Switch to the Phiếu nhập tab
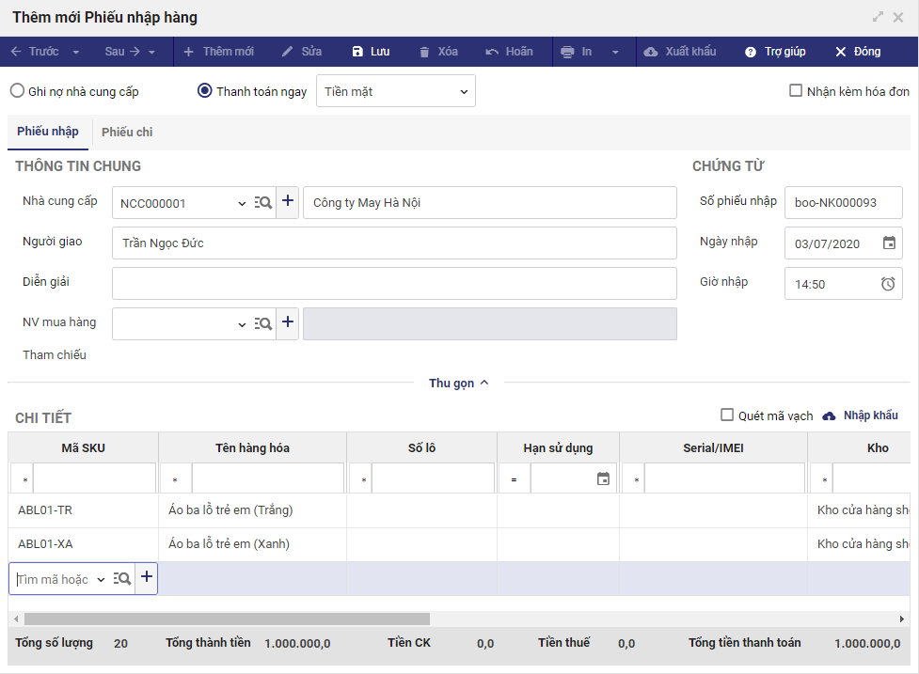Screen dimensions: 919x674 pos(48,132)
